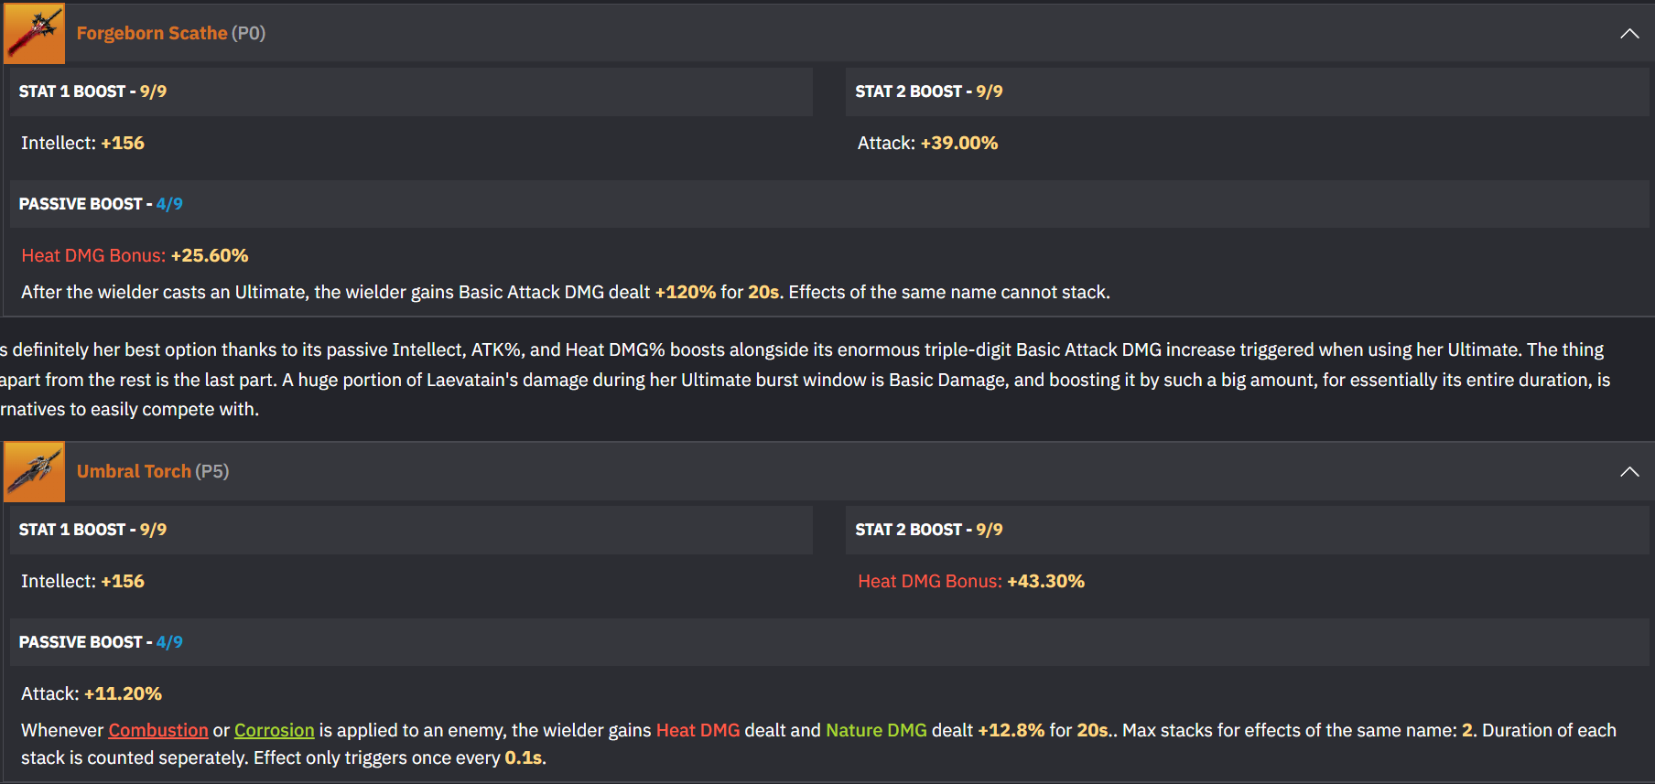1655x784 pixels.
Task: Open the Umbral Torch weapon name link
Action: click(x=134, y=472)
